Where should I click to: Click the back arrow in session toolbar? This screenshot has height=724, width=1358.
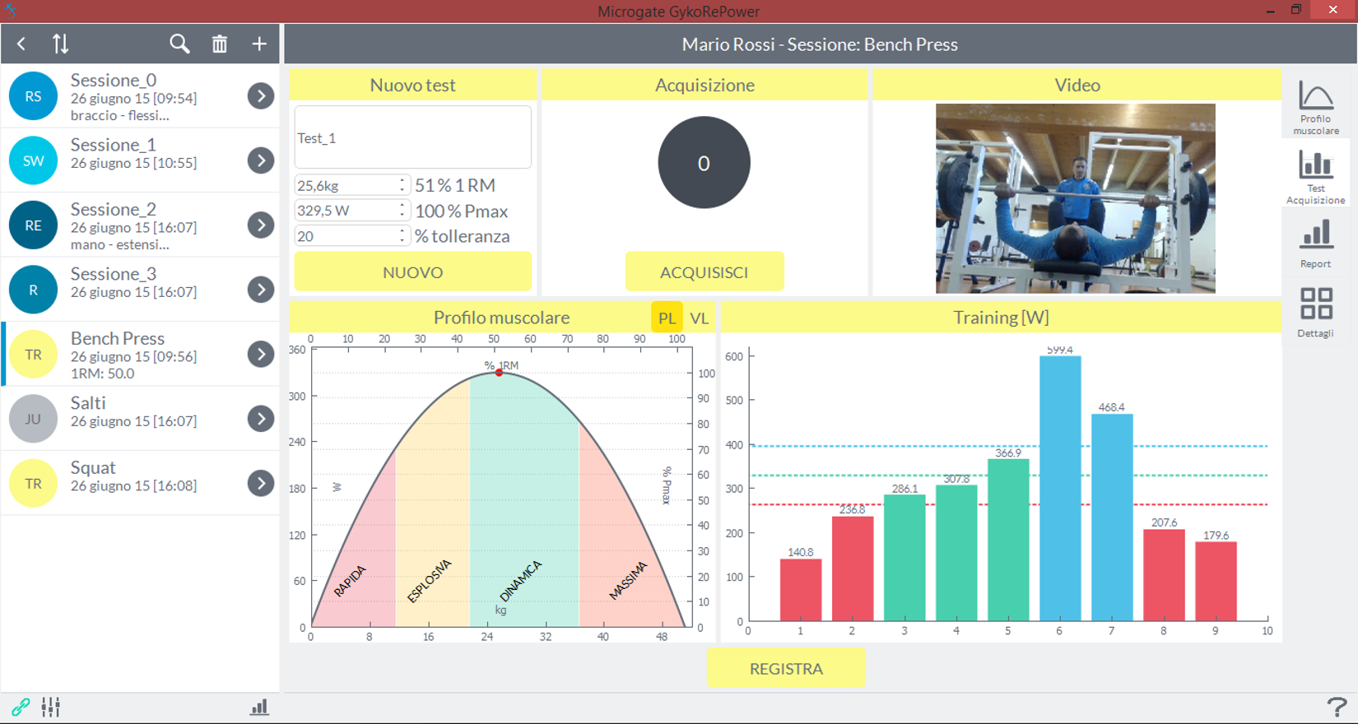pyautogui.click(x=21, y=44)
